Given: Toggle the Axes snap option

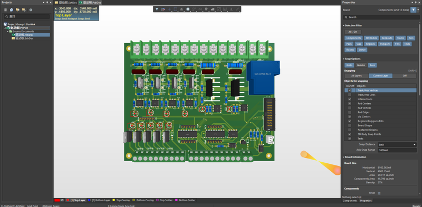Looking at the screenshot, I should pyautogui.click(x=372, y=65).
